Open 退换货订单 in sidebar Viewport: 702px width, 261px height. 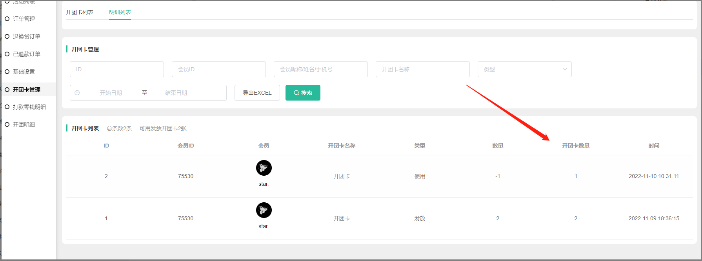point(27,36)
